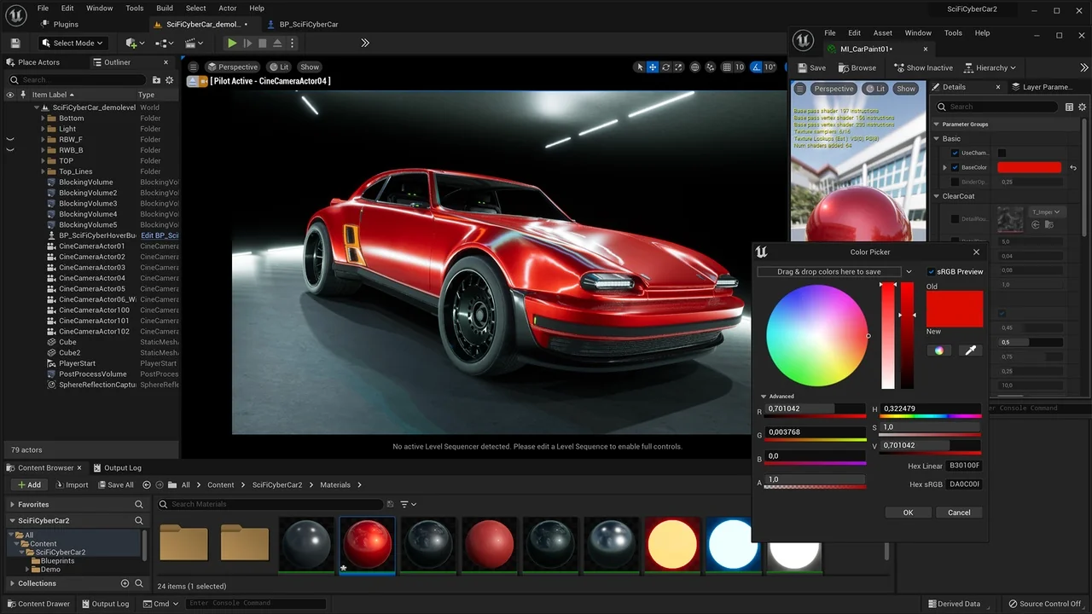Open the Window menu
The height and width of the screenshot is (614, 1092).
(99, 8)
